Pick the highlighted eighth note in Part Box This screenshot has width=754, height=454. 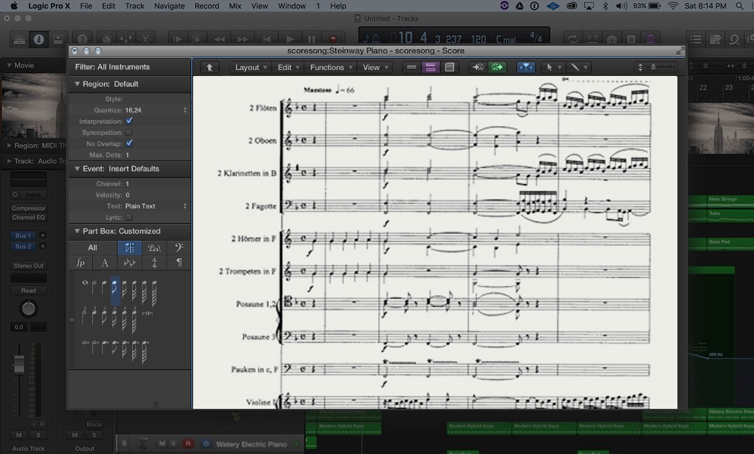pos(115,290)
